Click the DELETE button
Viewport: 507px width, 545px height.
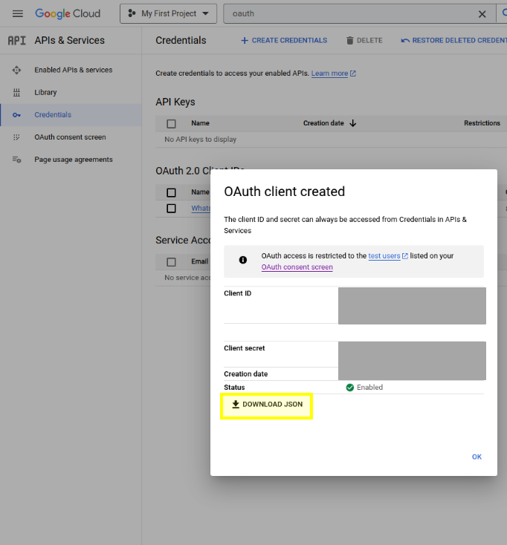point(364,40)
